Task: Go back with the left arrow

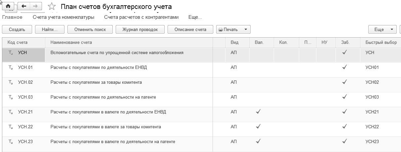Action: 24,6
